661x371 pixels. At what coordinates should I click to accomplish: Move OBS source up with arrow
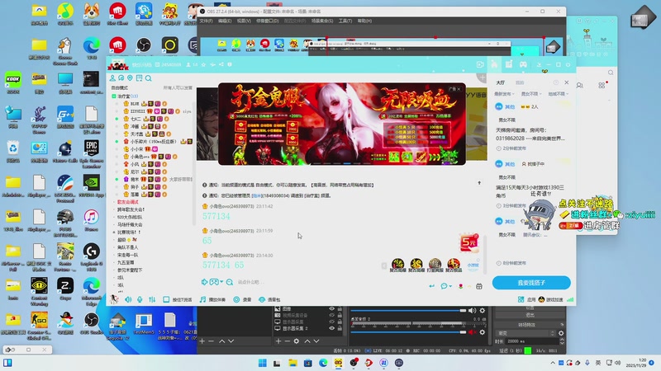307,341
